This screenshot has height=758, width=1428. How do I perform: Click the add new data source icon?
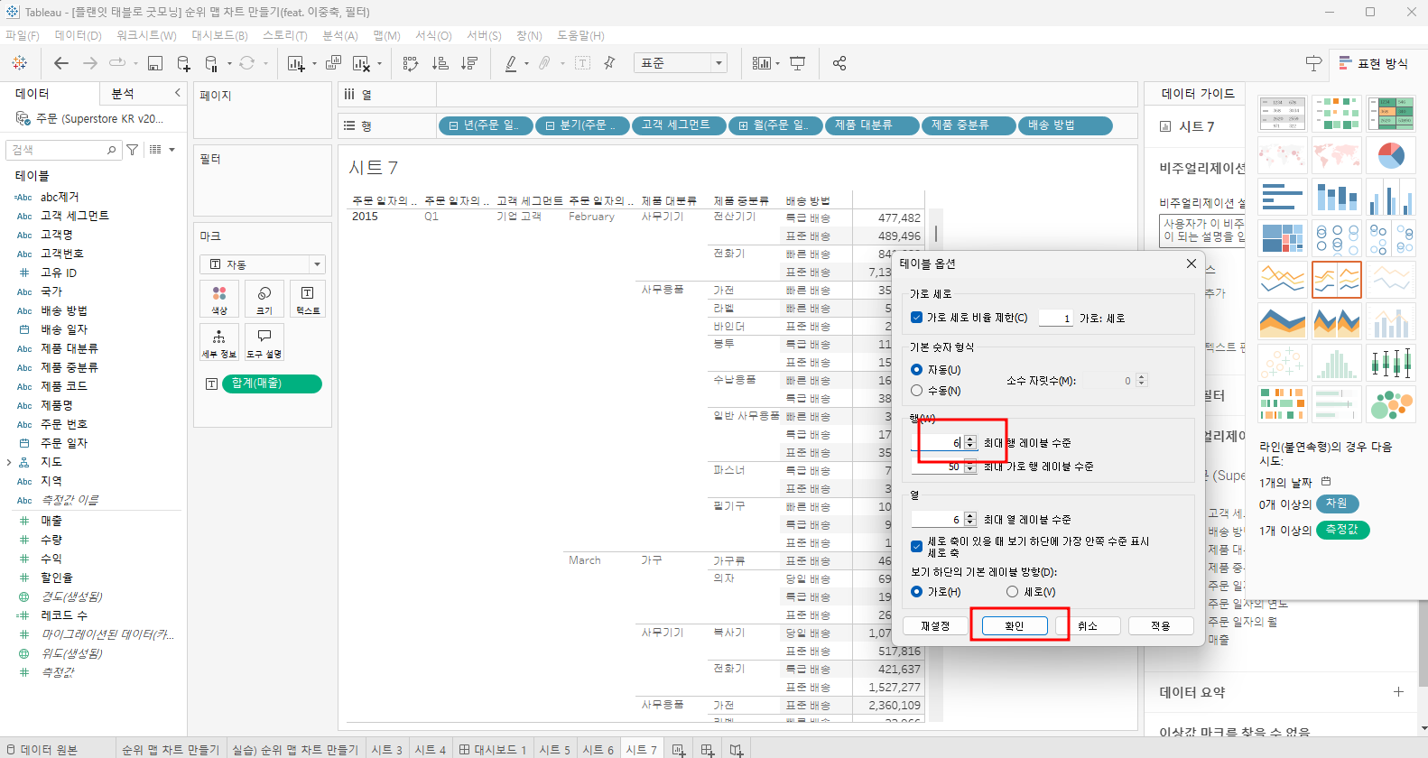click(x=183, y=63)
